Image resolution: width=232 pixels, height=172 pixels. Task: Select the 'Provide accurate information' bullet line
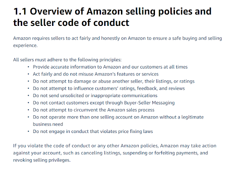click(x=110, y=67)
